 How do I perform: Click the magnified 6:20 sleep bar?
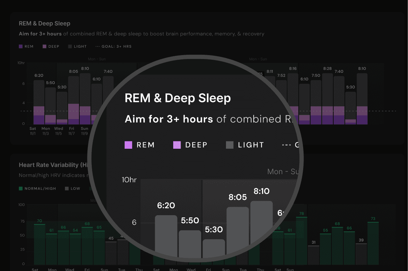[x=166, y=236]
